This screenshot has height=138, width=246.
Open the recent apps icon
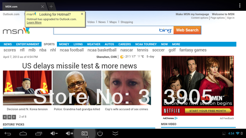[39, 133]
